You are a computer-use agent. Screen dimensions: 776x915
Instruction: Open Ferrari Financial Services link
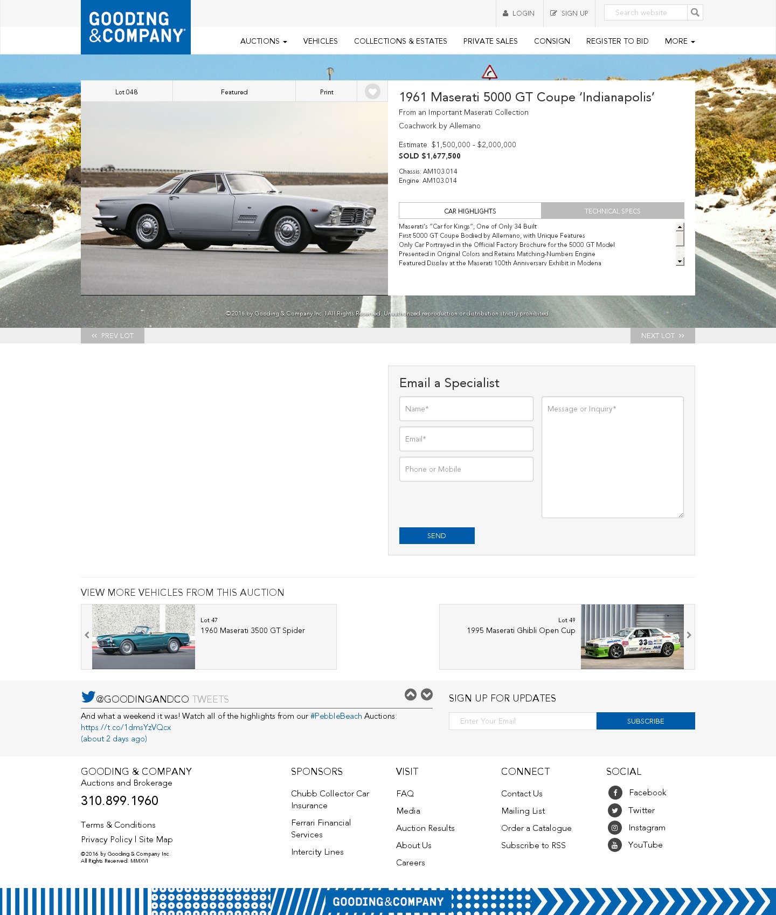[321, 829]
